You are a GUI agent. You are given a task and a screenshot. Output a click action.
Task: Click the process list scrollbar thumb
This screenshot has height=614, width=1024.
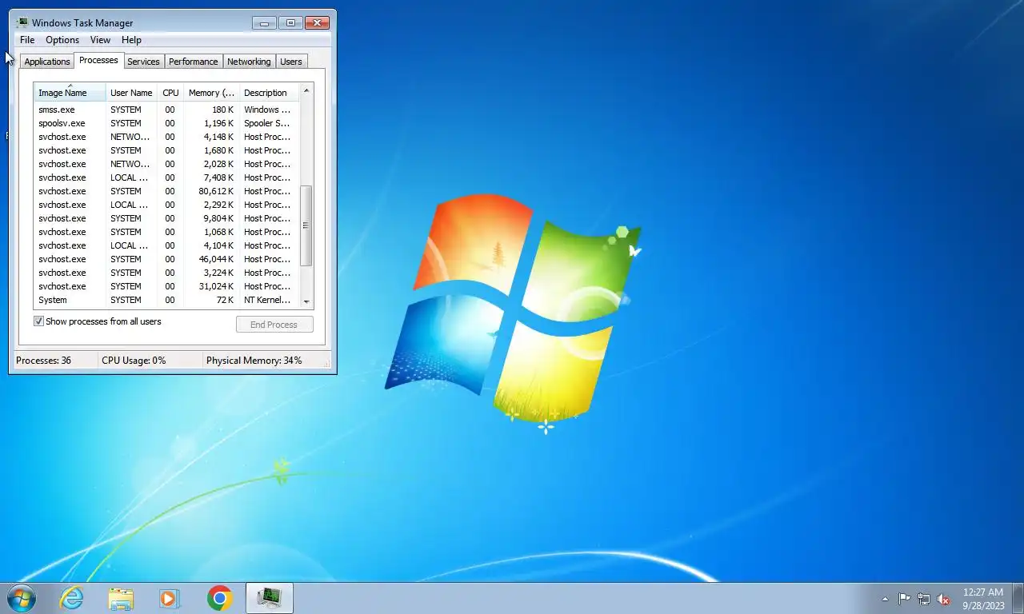click(x=306, y=225)
